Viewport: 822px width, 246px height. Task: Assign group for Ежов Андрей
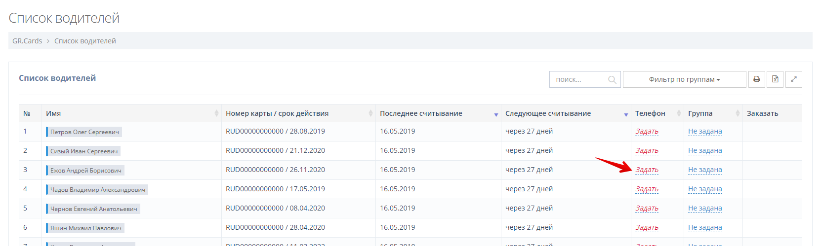(x=705, y=170)
